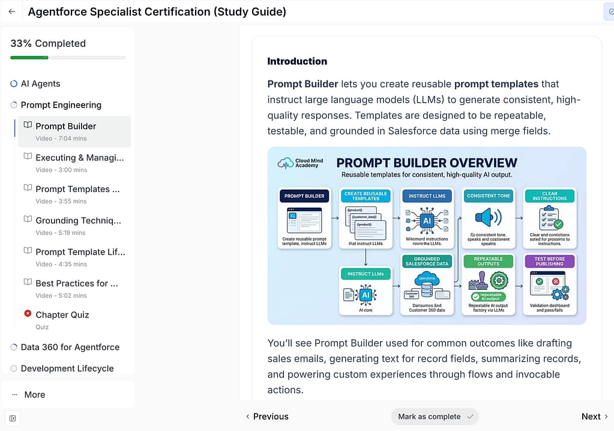Click the Data 360 for Agentforce status circle
This screenshot has height=431, width=614.
pos(14,347)
